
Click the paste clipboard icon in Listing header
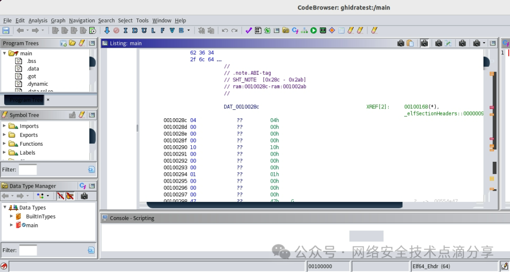(x=410, y=43)
